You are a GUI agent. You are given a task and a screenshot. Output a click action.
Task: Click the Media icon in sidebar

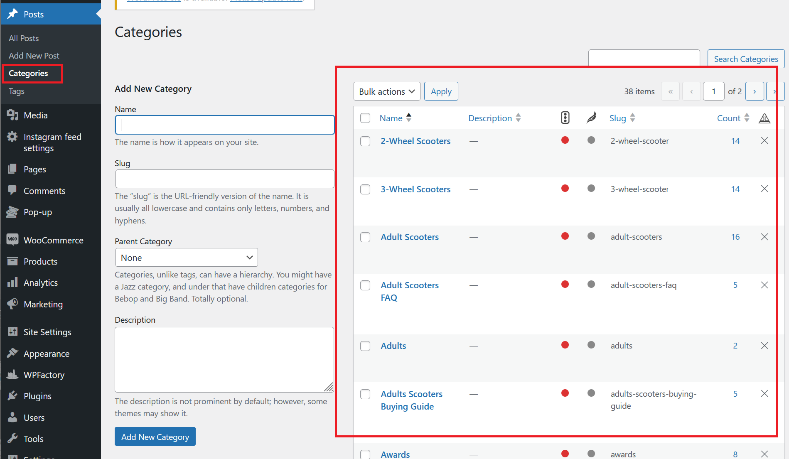(13, 115)
